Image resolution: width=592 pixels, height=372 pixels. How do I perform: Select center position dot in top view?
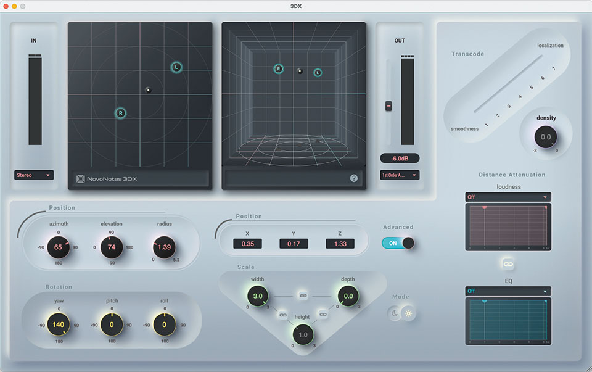(149, 90)
